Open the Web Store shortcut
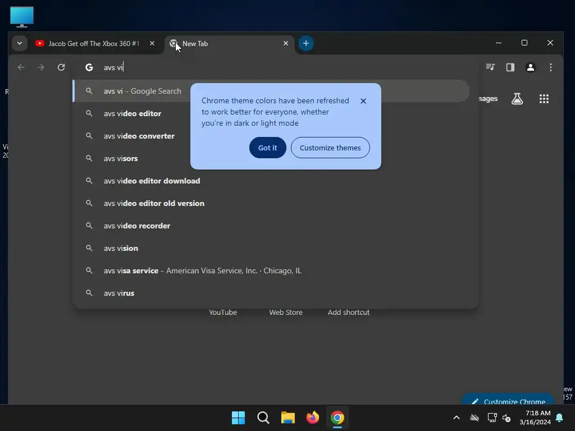The height and width of the screenshot is (431, 575). click(x=286, y=312)
